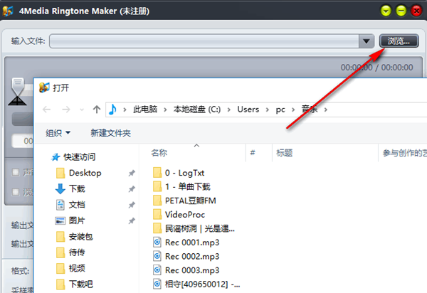Open the 输入文件 dropdown arrow
Viewport: 427px width, 293px height.
[x=367, y=41]
